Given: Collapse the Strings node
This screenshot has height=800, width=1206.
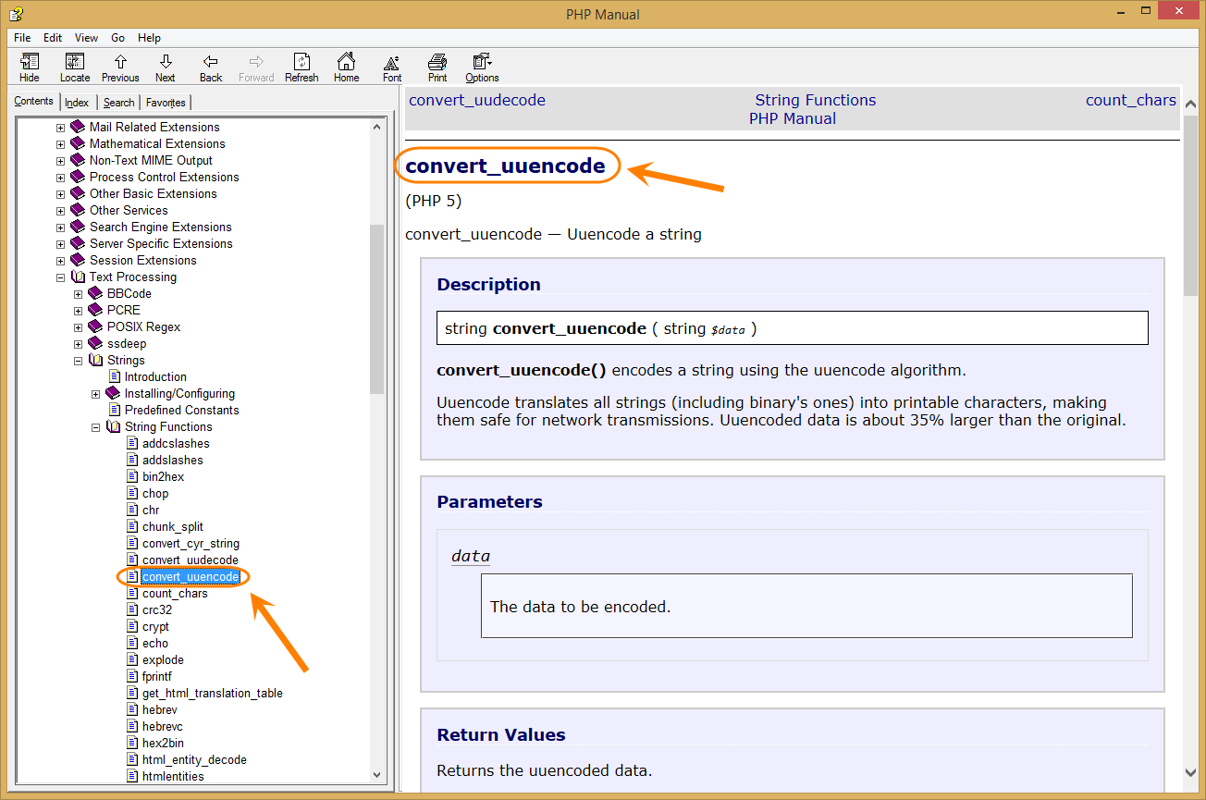Looking at the screenshot, I should (x=79, y=361).
